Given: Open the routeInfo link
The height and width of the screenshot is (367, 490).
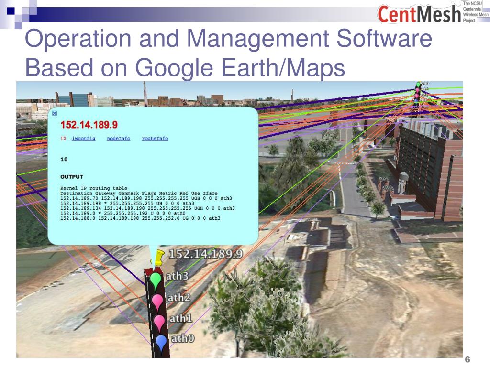Looking at the screenshot, I should coord(155,138).
